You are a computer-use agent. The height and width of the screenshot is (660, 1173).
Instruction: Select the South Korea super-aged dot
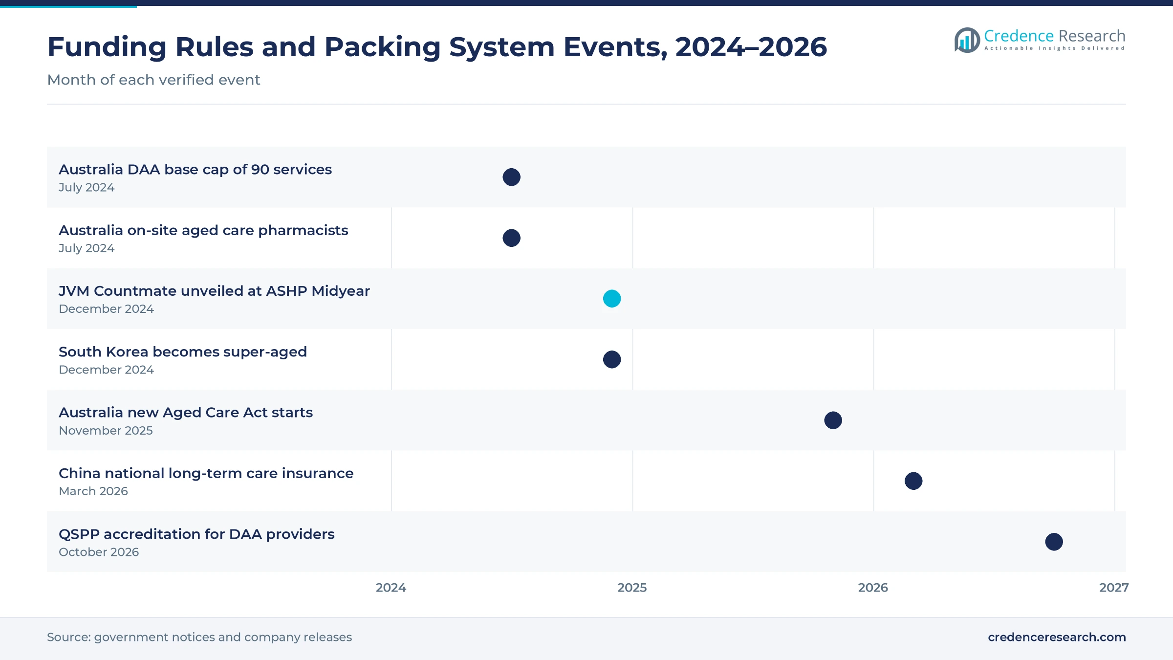click(612, 359)
